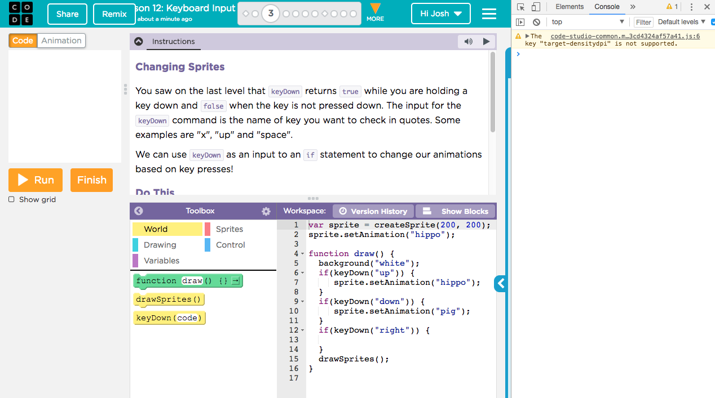Click the console Filter input field

click(643, 22)
